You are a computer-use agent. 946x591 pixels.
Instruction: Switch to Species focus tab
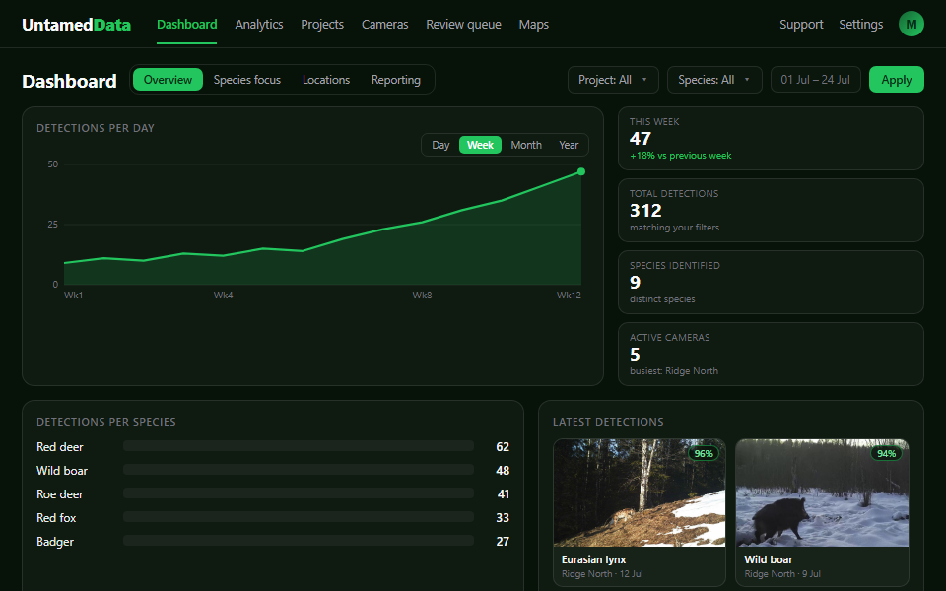tap(246, 80)
